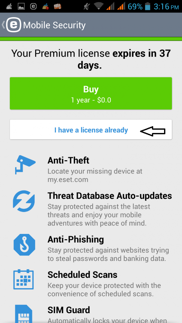
Task: Tap the Threat Database Auto-updates sync icon
Action: click(24, 201)
